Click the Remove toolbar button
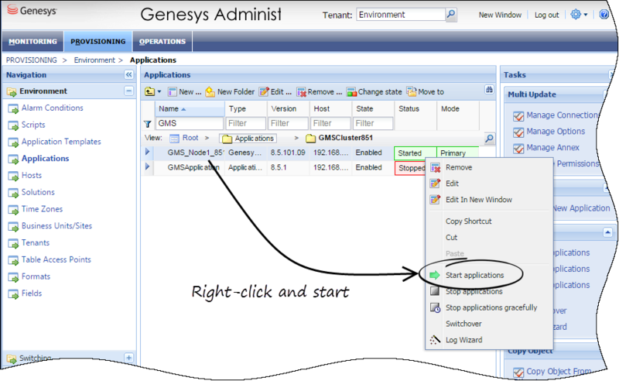The height and width of the screenshot is (381, 619). point(320,91)
